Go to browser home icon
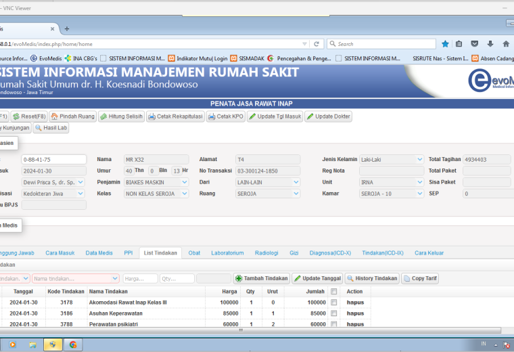This screenshot has width=514, height=352. 506,44
